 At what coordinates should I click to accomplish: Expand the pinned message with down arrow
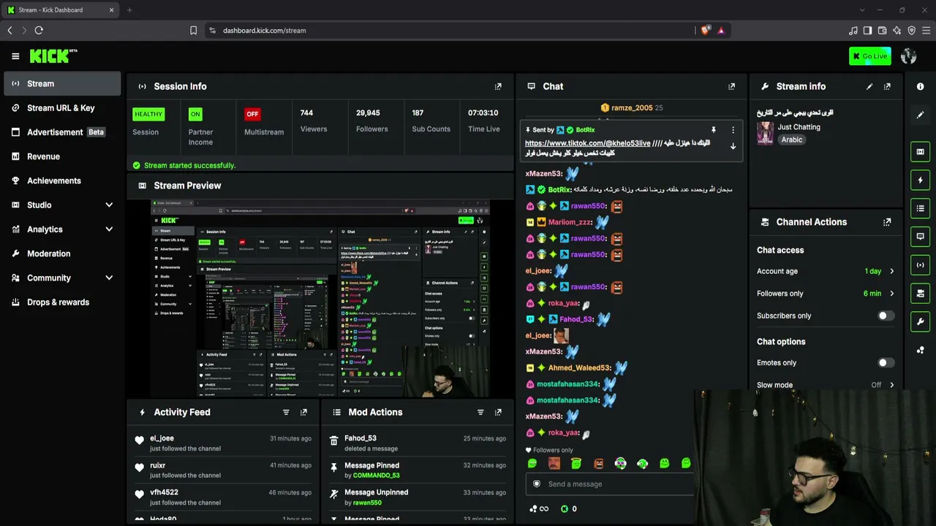(733, 146)
